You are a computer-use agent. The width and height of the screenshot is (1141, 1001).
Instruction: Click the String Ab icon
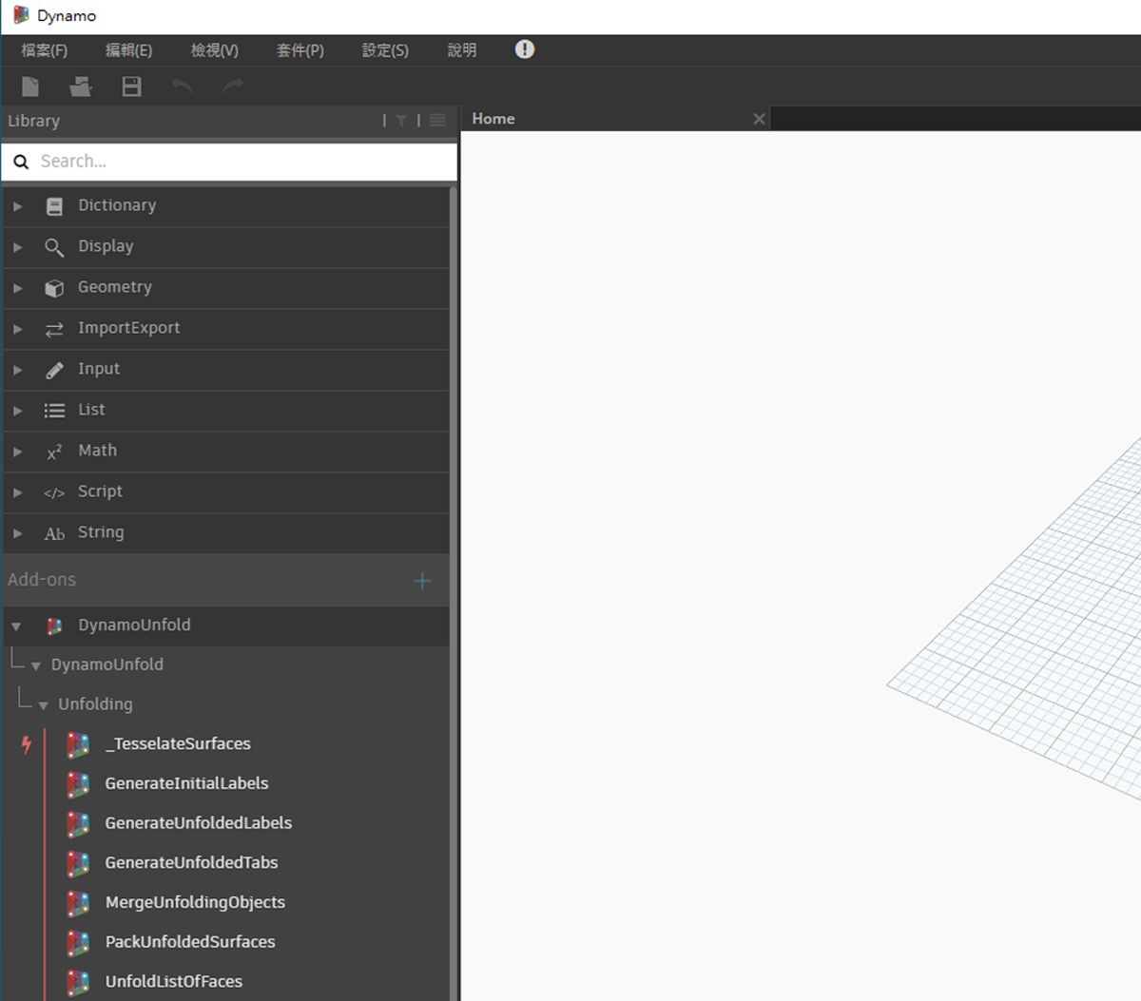coord(54,533)
